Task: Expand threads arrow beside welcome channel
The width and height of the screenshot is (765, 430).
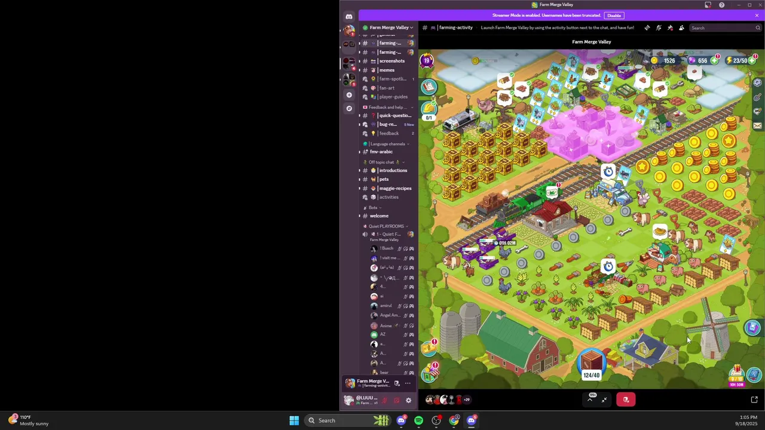Action: pyautogui.click(x=360, y=216)
